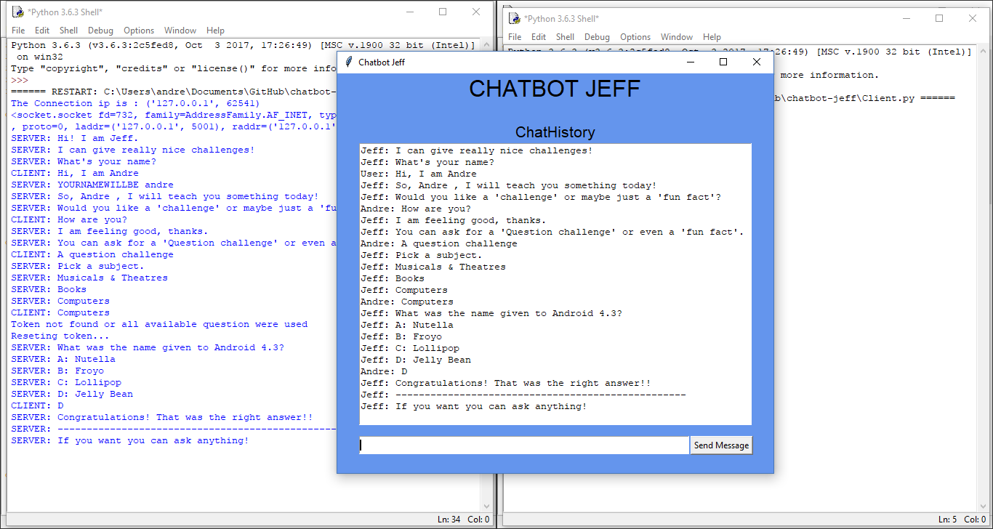Click shell line 'Reseting token...'
Image resolution: width=993 pixels, height=529 pixels.
[60, 336]
